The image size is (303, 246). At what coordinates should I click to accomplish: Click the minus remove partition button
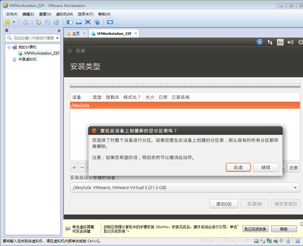82,168
